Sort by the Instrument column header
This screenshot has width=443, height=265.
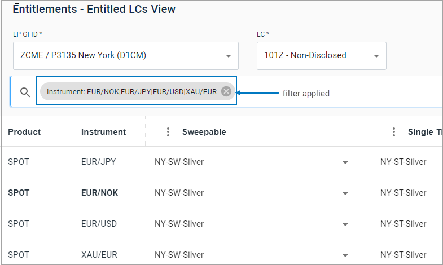(x=103, y=132)
